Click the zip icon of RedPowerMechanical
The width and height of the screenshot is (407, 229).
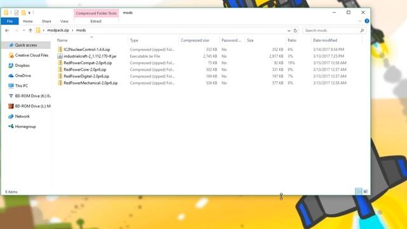click(x=60, y=83)
